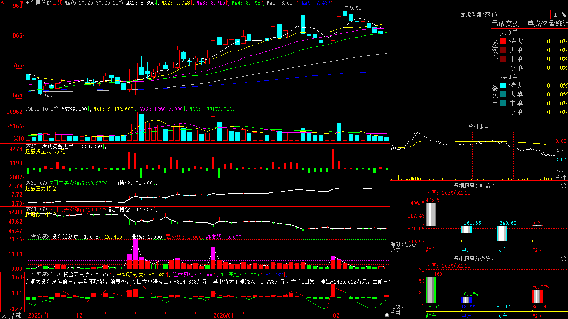
Task: Click the teal 中单 sell-order swatch
Action: [x=503, y=103]
